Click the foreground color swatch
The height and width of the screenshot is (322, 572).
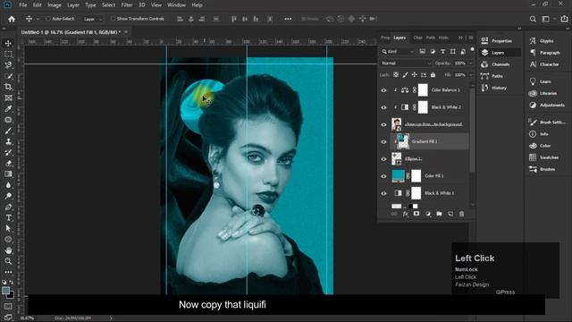click(6, 291)
